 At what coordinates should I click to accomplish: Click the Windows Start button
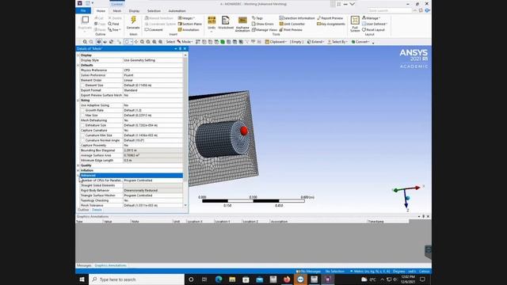82,279
